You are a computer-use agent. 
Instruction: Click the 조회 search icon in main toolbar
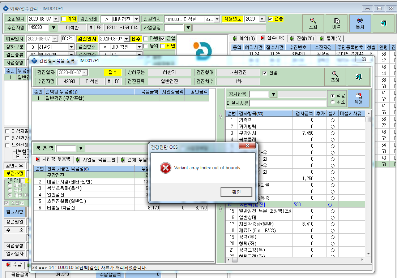(313, 23)
